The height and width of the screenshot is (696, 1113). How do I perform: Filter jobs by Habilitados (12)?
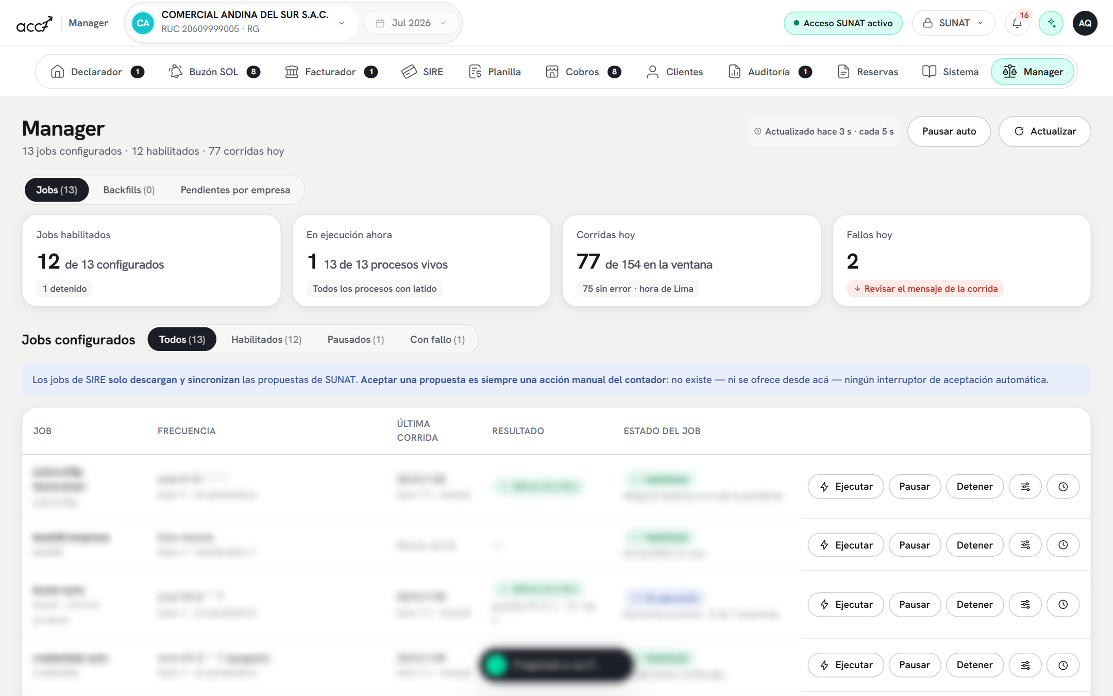(266, 339)
